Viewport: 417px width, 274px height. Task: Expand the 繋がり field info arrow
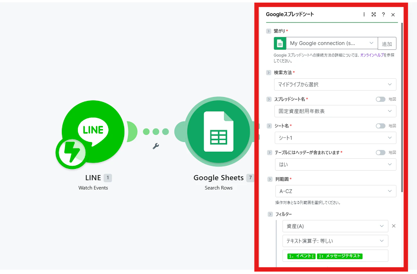coord(269,31)
